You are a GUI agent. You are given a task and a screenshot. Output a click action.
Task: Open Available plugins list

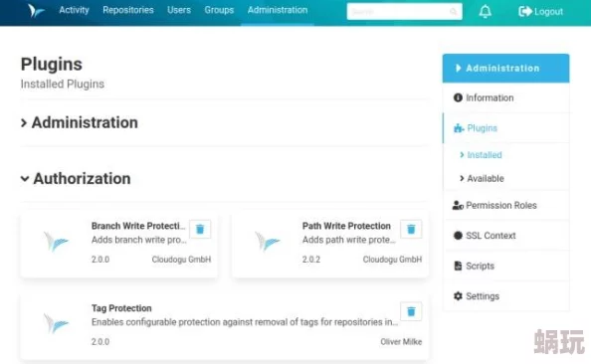point(482,179)
